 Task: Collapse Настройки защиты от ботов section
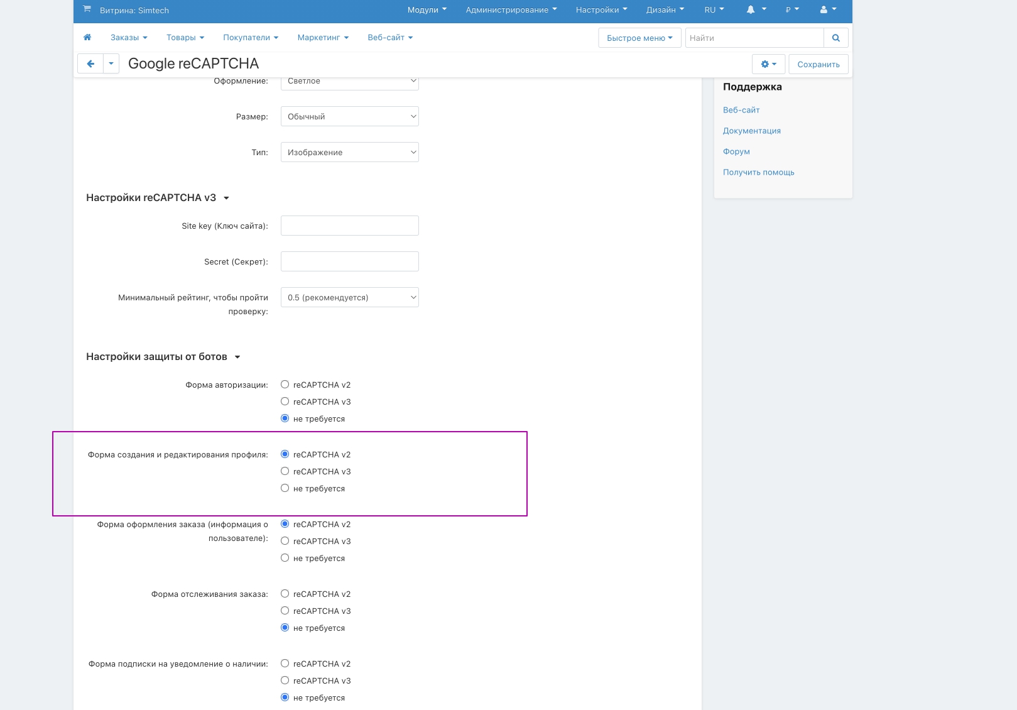pyautogui.click(x=163, y=356)
